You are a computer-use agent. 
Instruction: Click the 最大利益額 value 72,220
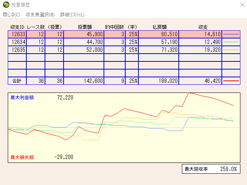[65, 98]
